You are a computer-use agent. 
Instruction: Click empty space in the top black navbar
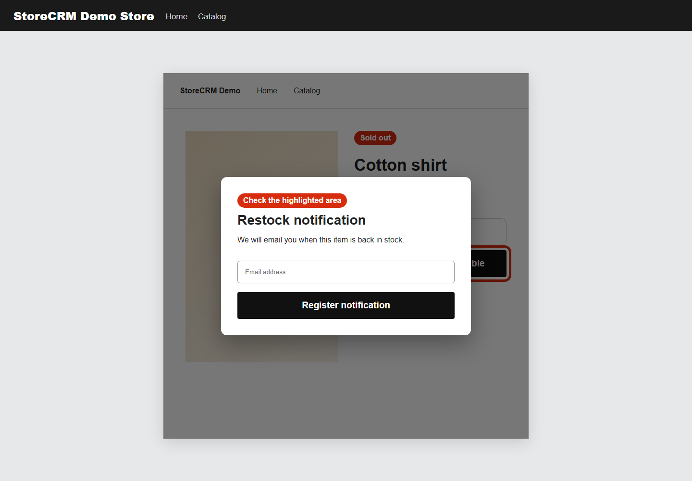(457, 15)
